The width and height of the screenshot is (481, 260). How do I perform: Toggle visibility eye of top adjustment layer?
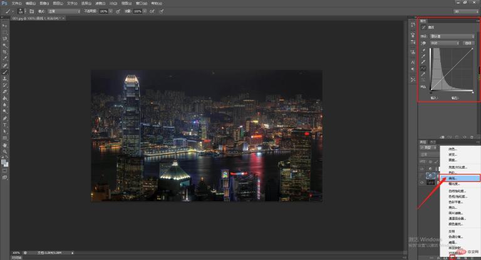point(422,169)
